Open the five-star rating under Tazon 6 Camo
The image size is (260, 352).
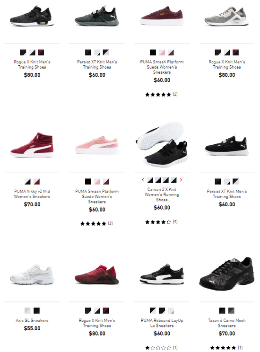226,348
